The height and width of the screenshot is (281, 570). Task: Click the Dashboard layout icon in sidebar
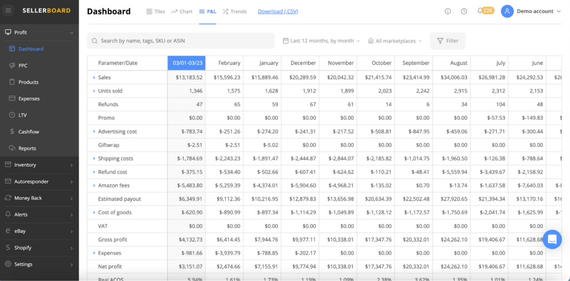coord(12,49)
